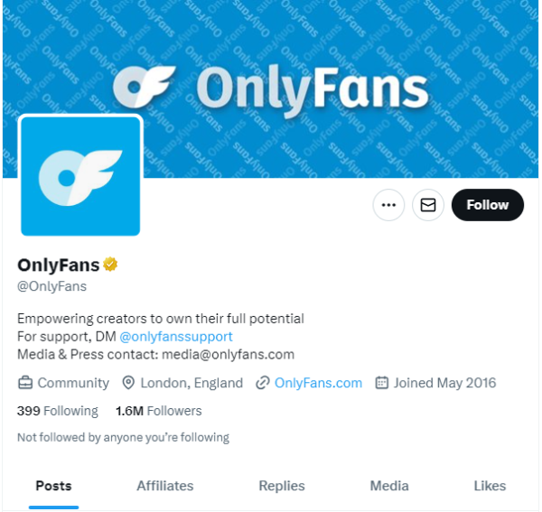Viewport: 542px width, 512px height.
Task: Show the Likes tab
Action: coord(490,486)
